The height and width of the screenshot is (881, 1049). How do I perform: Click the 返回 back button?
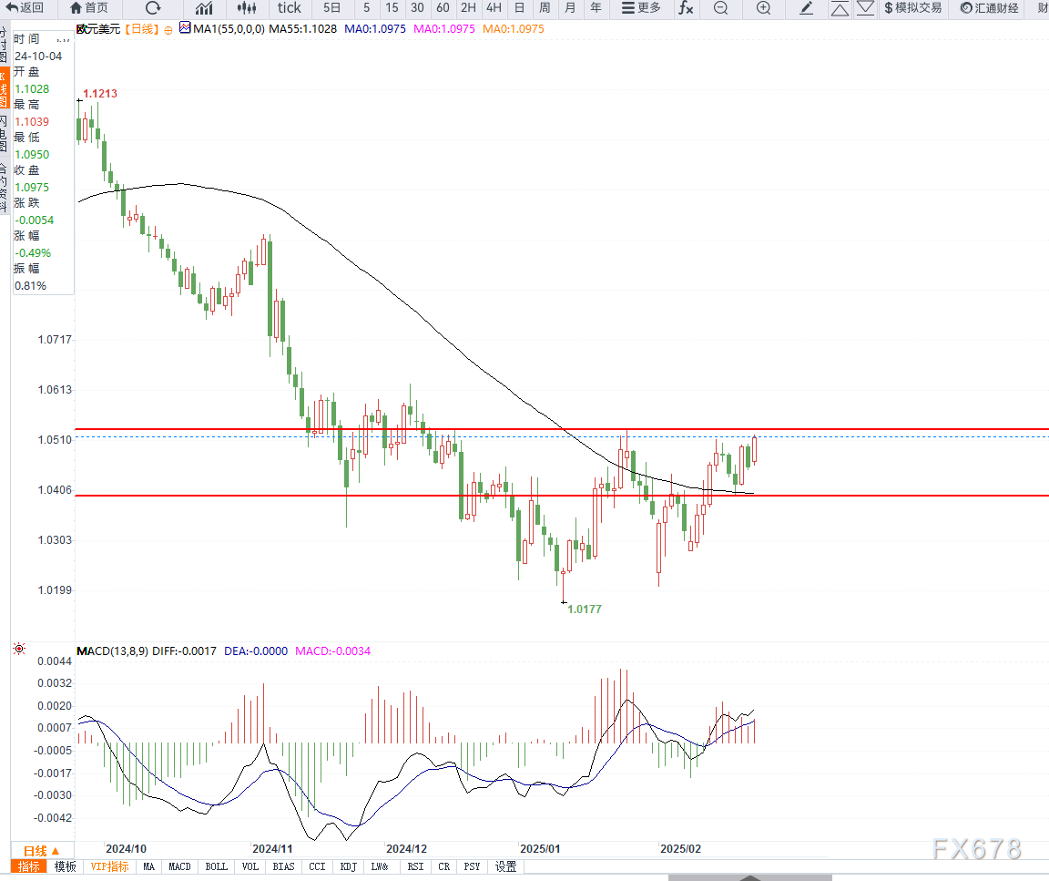(23, 8)
